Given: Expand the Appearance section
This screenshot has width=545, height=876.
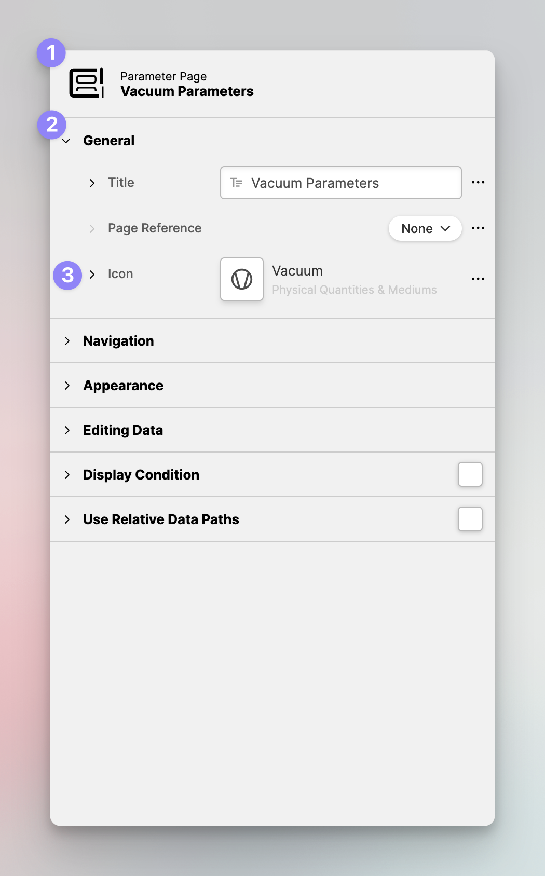Looking at the screenshot, I should pos(67,386).
